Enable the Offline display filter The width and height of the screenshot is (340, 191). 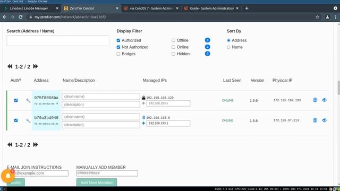point(173,40)
